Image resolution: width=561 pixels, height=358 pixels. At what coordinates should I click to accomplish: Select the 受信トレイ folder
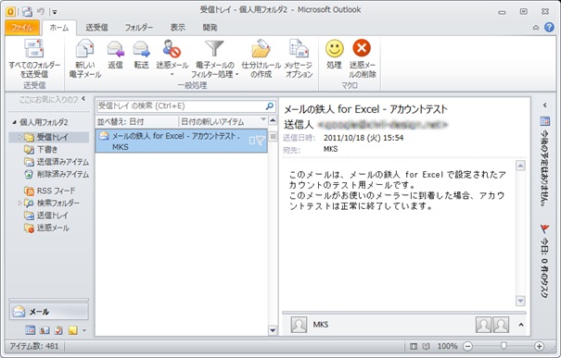coord(52,137)
